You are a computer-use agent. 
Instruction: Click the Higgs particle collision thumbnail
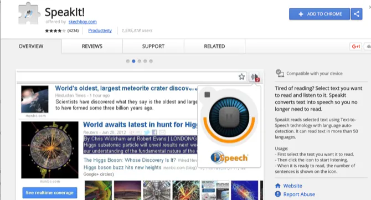[x=50, y=150]
